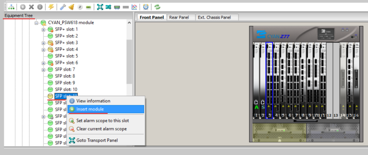Click the gray information toolbar icon
This screenshot has height=155, width=368.
click(x=40, y=7)
